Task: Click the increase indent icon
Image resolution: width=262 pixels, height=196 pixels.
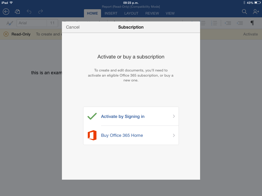Action: coord(239,23)
